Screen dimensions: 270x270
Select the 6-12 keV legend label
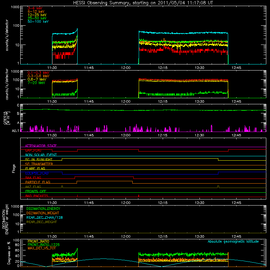coord(36,11)
